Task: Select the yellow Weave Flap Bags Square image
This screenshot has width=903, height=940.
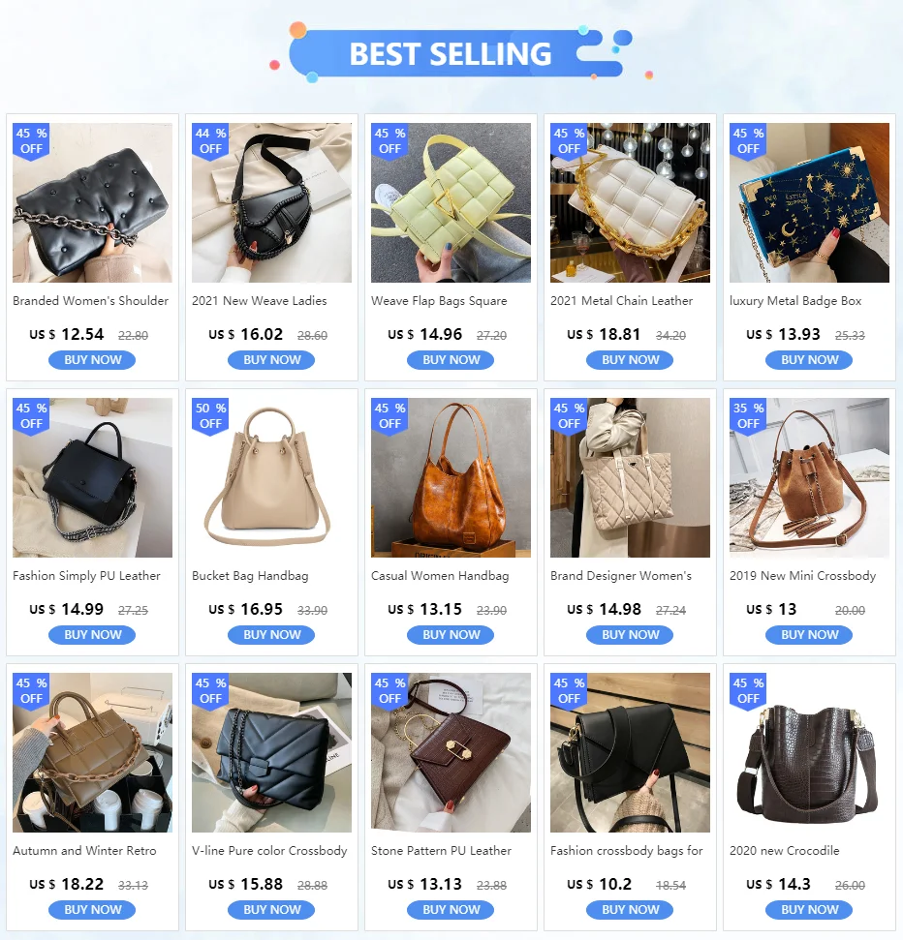Action: click(451, 202)
